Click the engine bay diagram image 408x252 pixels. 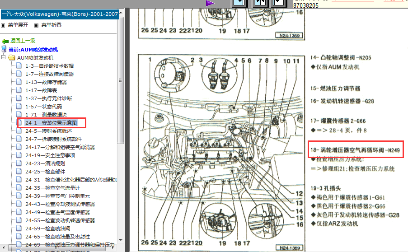221,153
